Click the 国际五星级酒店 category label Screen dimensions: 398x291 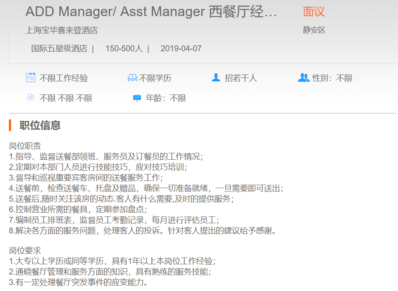[x=59, y=48]
